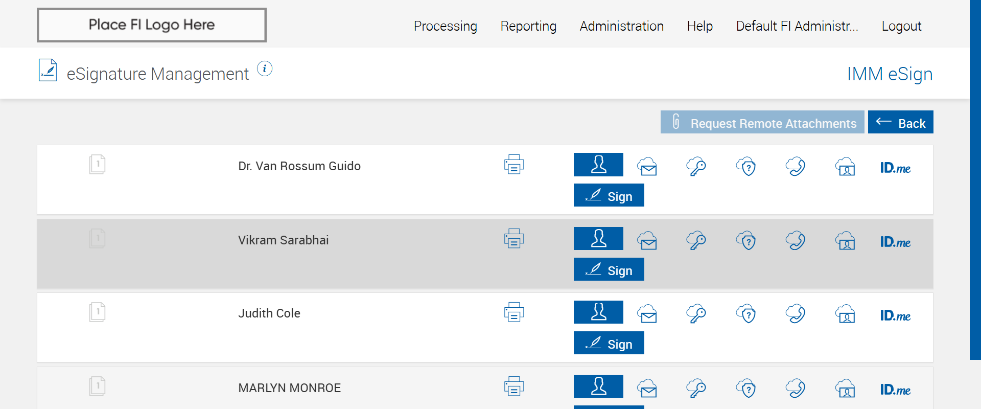Click the phone call icon for Vikram Sarabhai

point(796,240)
